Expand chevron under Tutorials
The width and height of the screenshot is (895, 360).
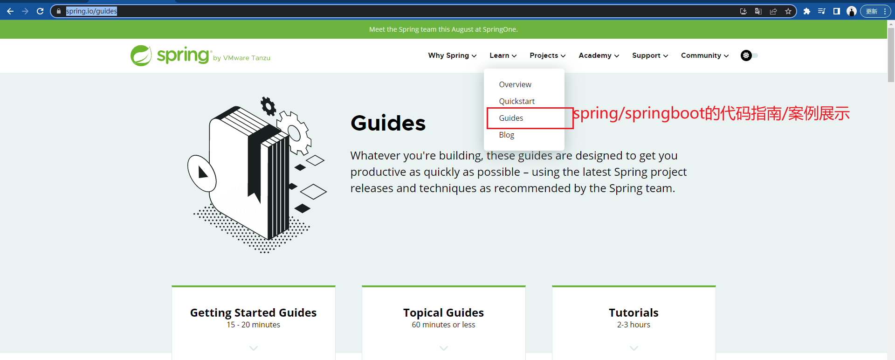coord(634,348)
